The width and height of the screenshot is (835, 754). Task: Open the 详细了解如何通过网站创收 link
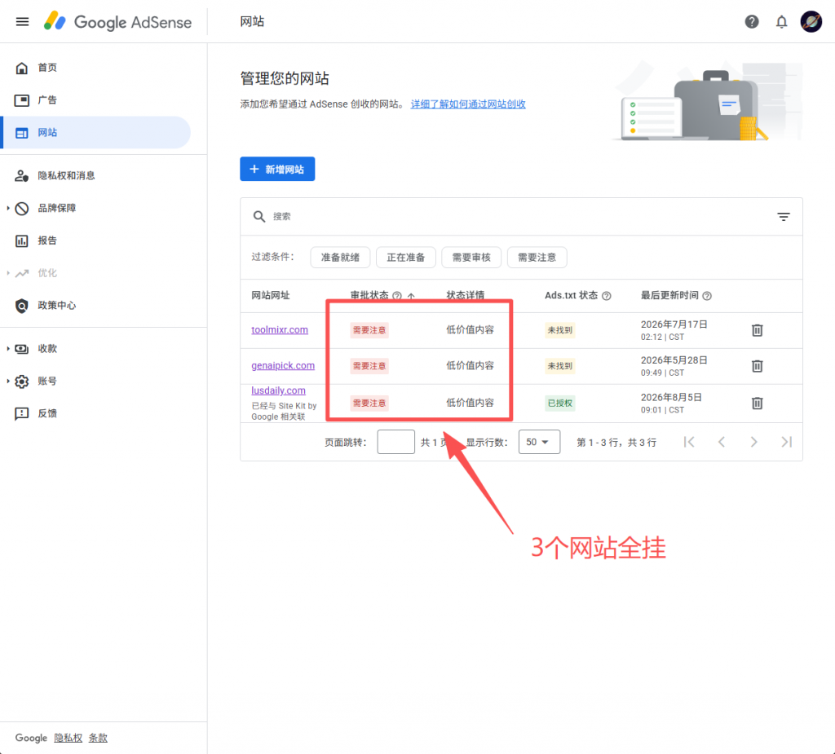[x=468, y=104]
